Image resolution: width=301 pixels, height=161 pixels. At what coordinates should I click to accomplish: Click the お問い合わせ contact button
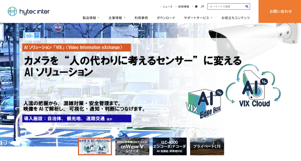pos(280,11)
